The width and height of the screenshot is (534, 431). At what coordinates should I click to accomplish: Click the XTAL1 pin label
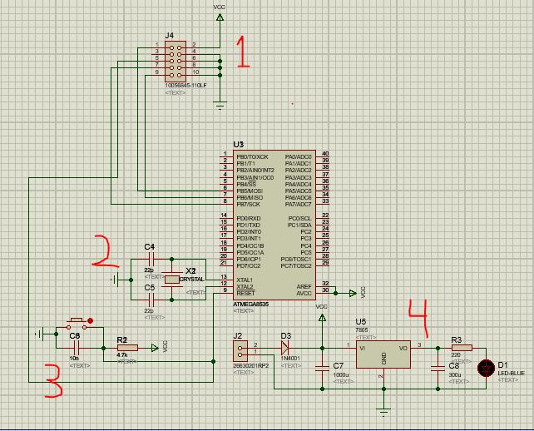pyautogui.click(x=245, y=280)
